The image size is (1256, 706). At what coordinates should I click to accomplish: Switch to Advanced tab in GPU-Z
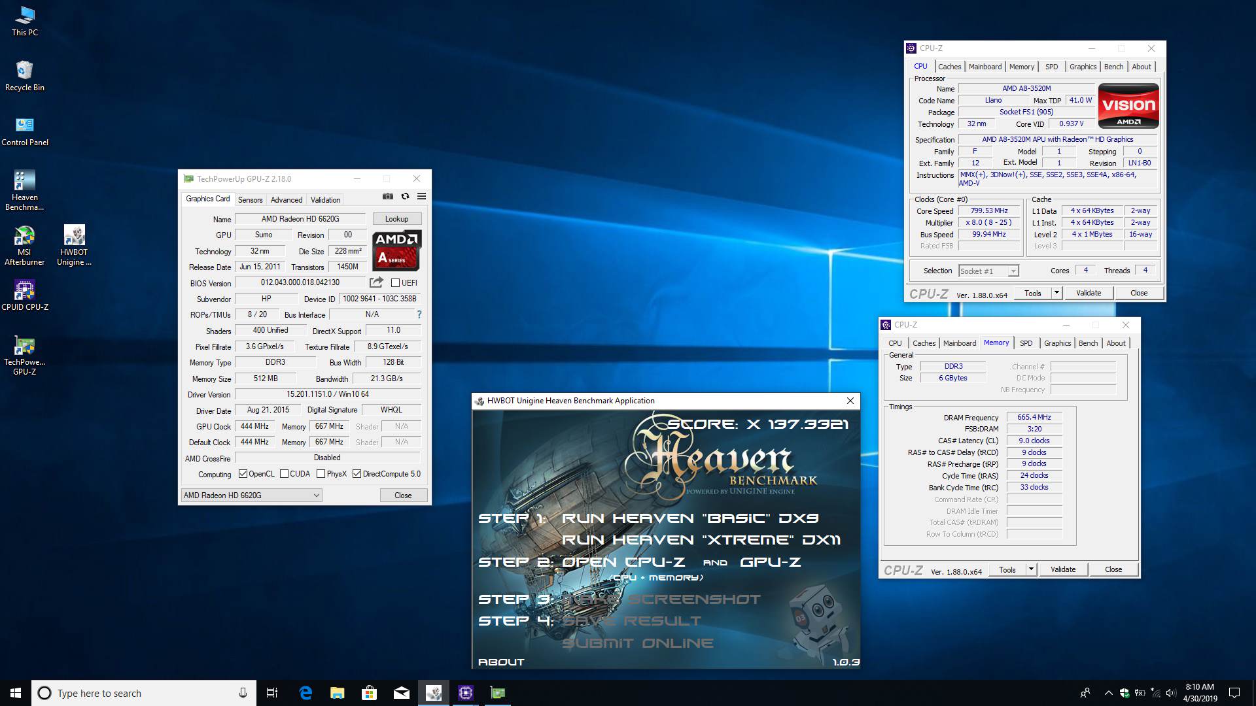coord(287,200)
